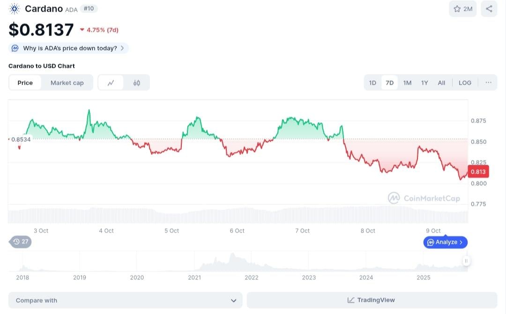Select the All time range button
This screenshot has height=314, width=506.
(x=441, y=83)
